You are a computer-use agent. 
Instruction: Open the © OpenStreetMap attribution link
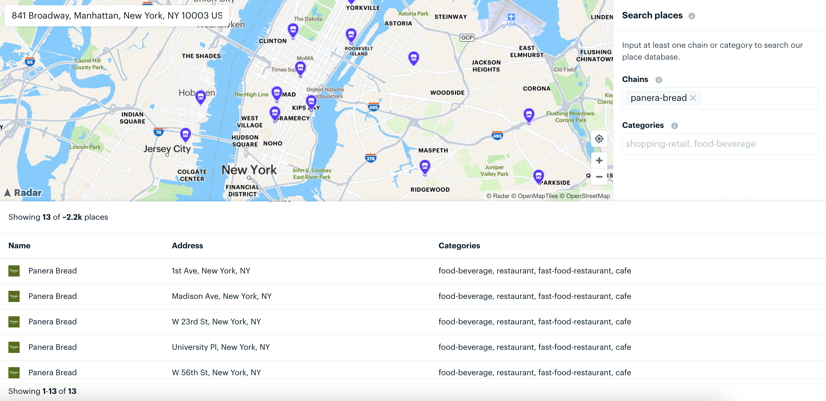[585, 196]
